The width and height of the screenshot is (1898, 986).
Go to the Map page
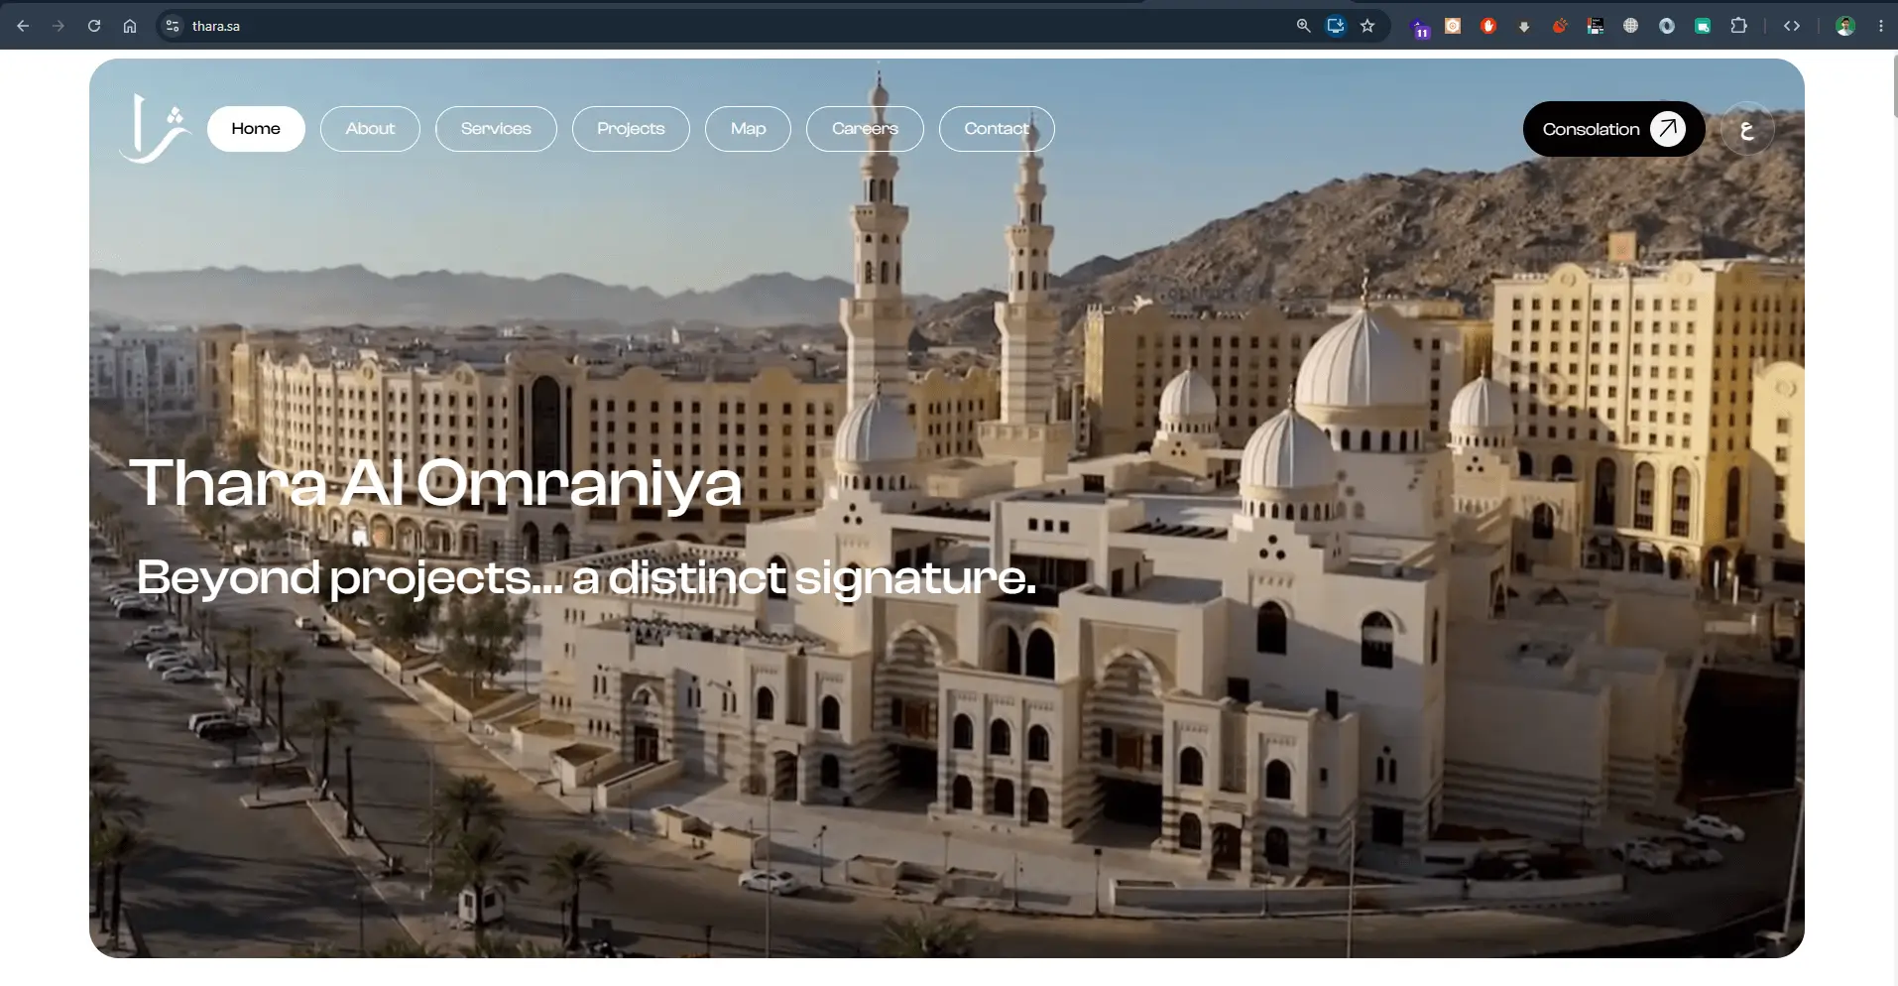pyautogui.click(x=748, y=129)
